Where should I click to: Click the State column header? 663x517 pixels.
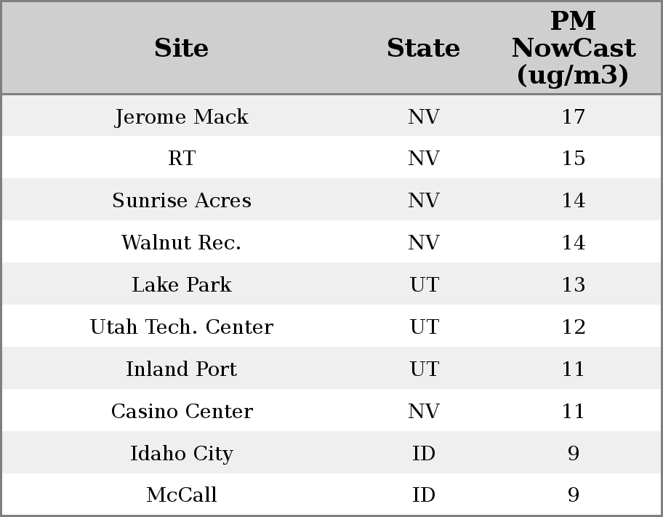(423, 48)
